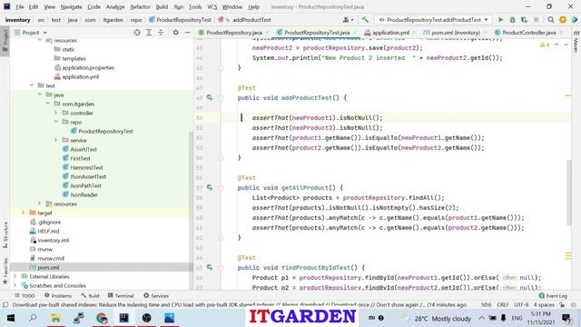Image resolution: width=581 pixels, height=327 pixels.
Task: Open Event Log in status bar
Action: [553, 296]
